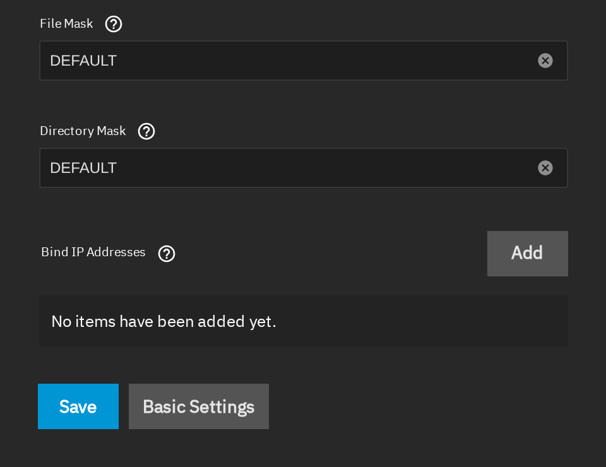Screen dimensions: 606x467
Task: Save the settings
Action: pyautogui.click(x=78, y=406)
